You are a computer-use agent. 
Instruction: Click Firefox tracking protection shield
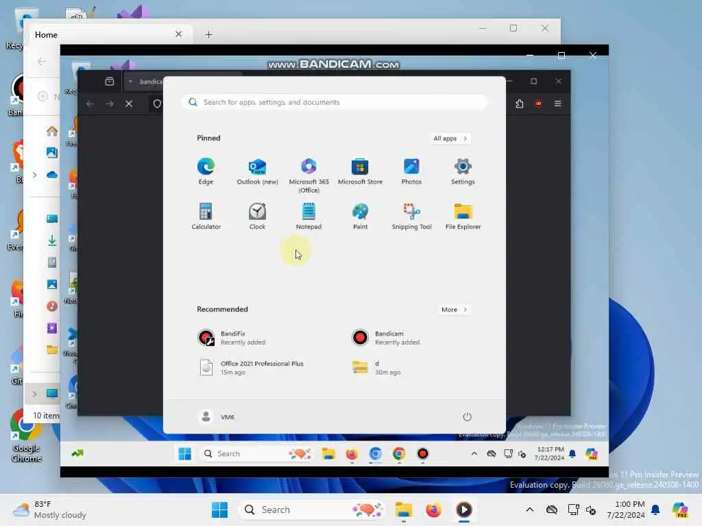click(x=157, y=104)
